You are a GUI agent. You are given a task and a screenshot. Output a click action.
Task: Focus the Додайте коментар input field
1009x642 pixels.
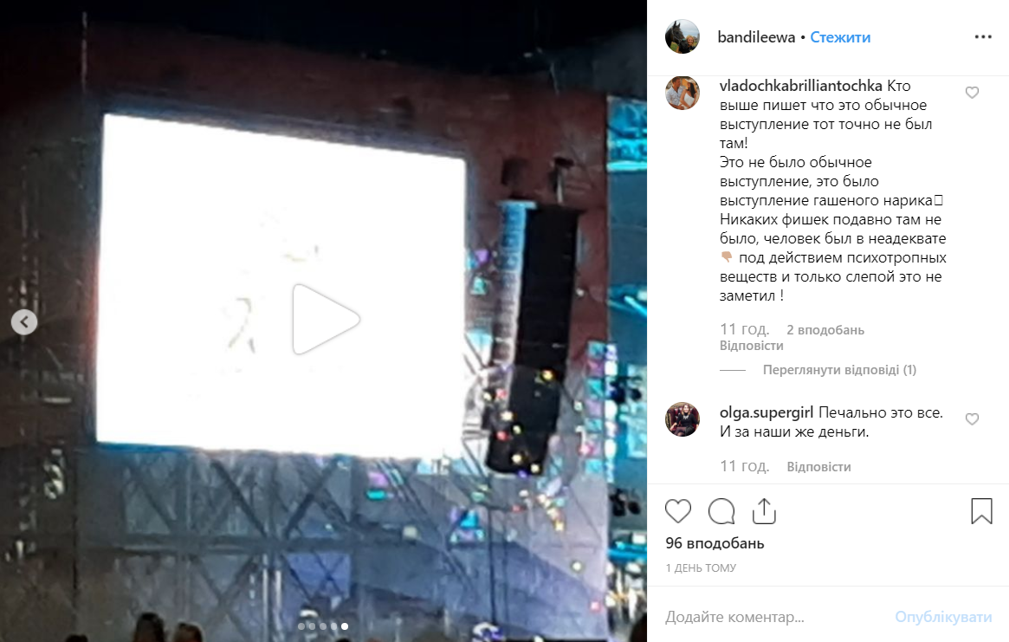point(773,617)
